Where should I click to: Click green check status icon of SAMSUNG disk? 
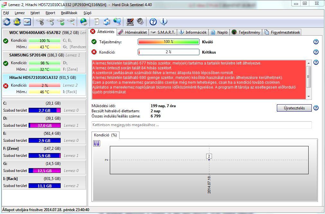[x=6, y=63]
